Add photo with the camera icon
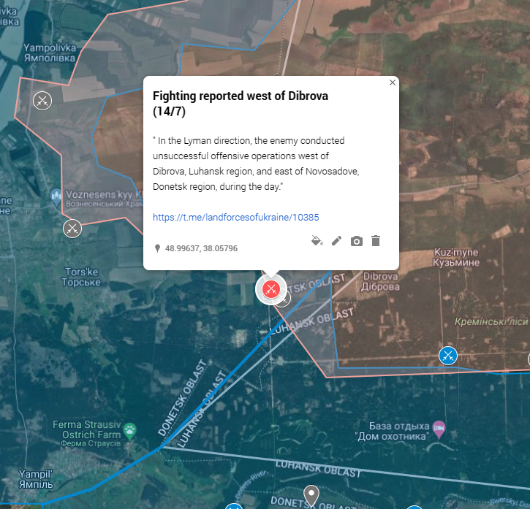530x509 pixels. coord(357,241)
